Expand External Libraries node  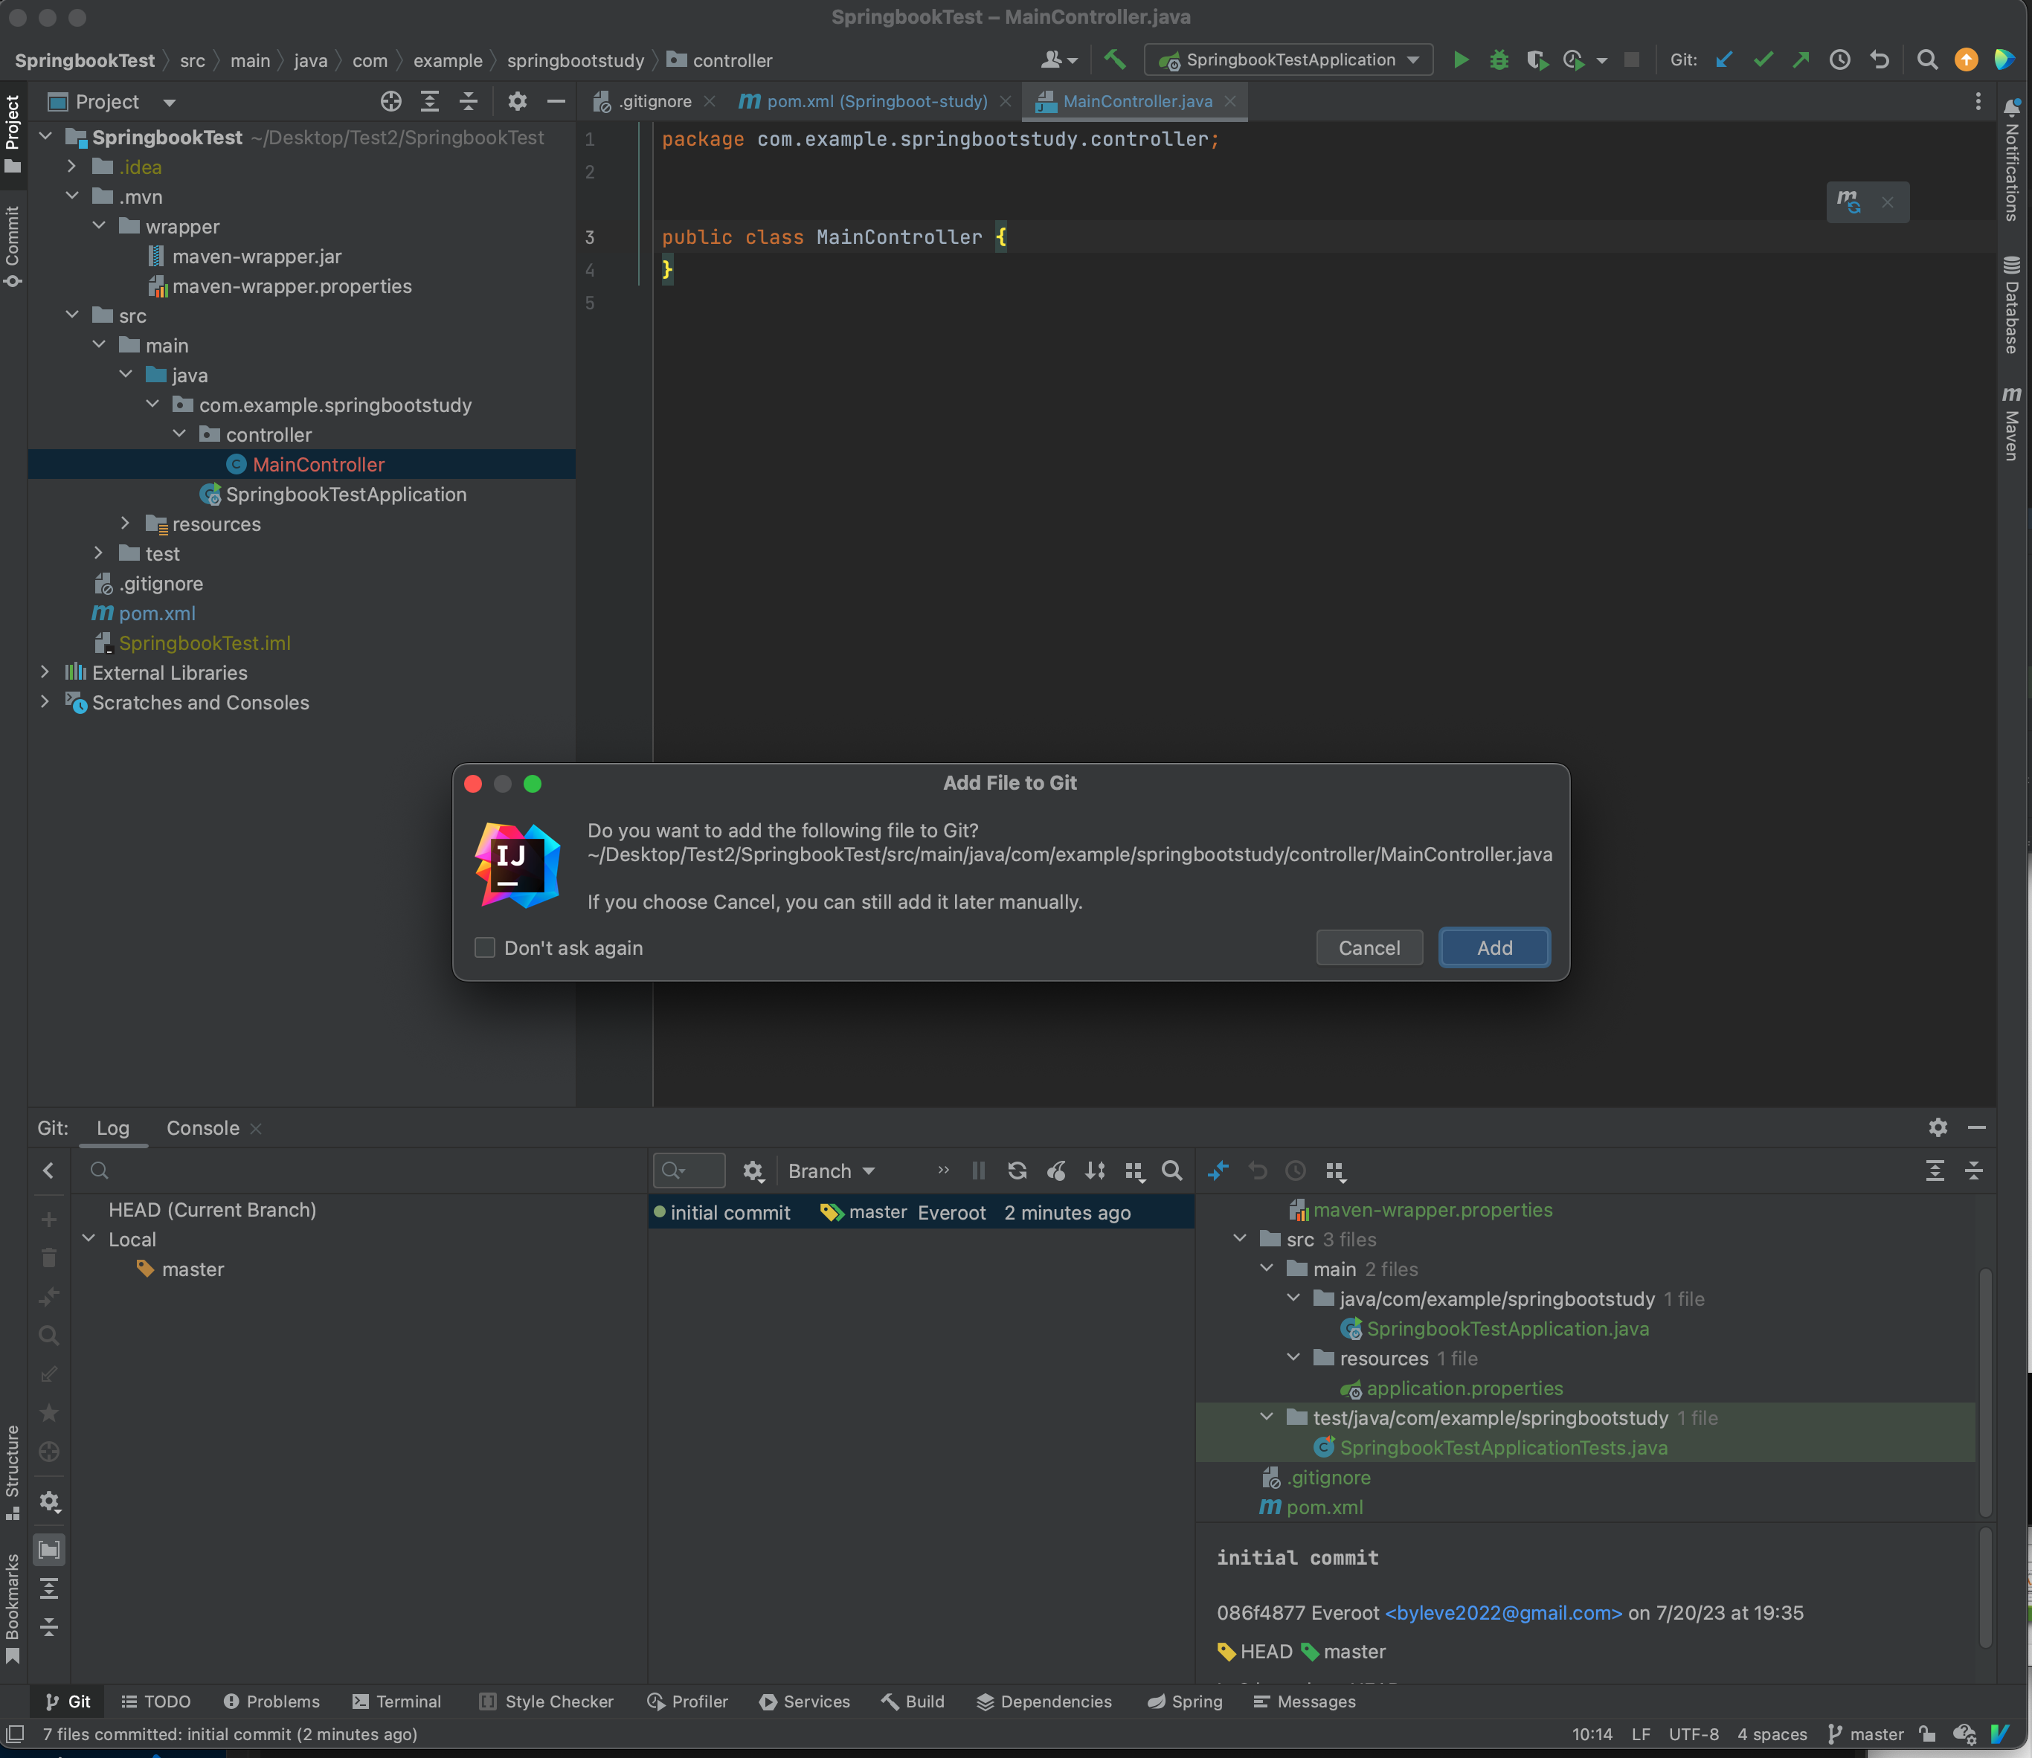point(45,672)
